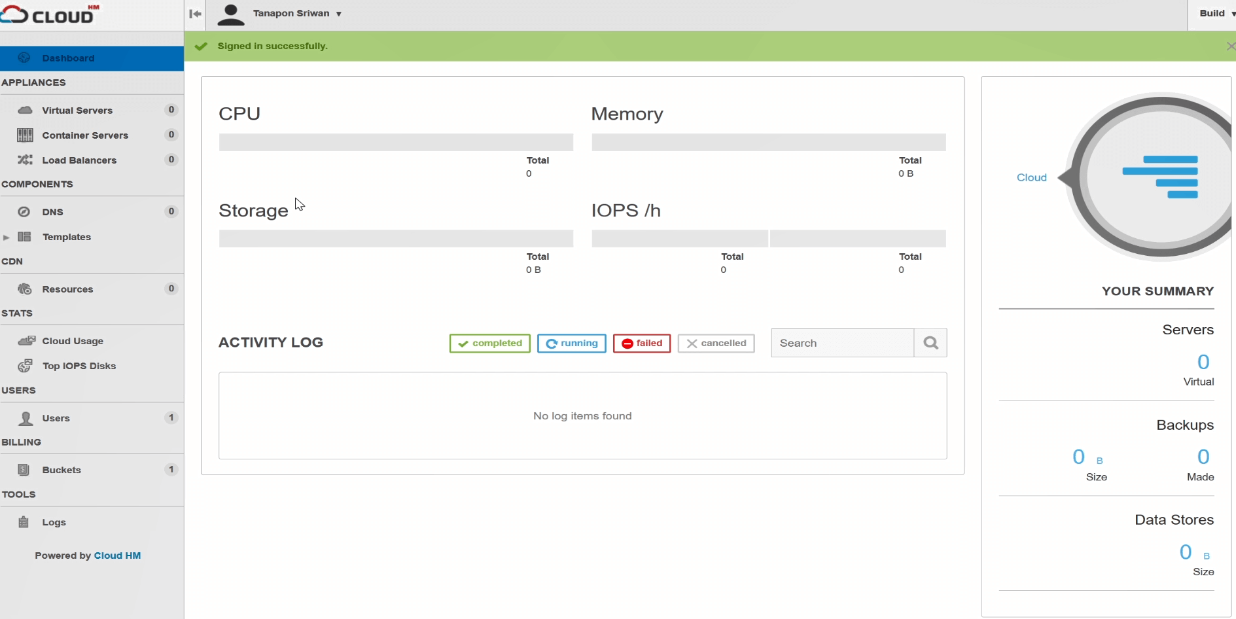Click the search magnifier button in Activity Log
This screenshot has height=619, width=1236.
(930, 343)
